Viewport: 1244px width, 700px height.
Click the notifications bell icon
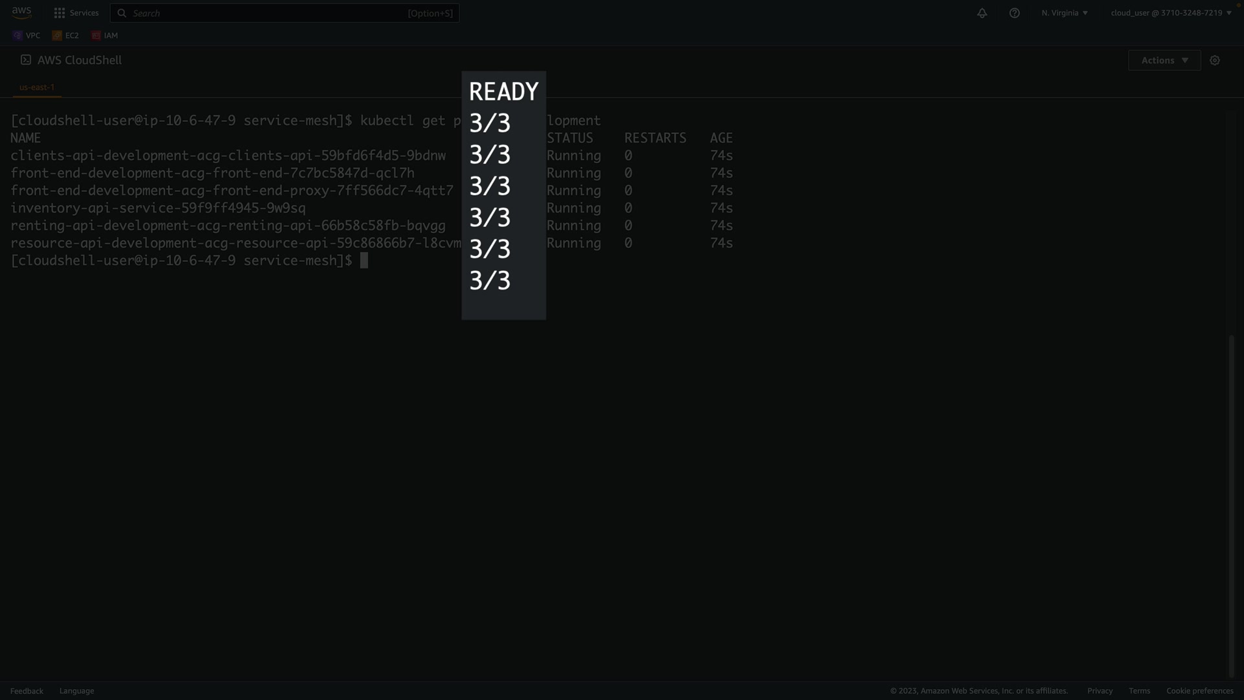(x=982, y=13)
